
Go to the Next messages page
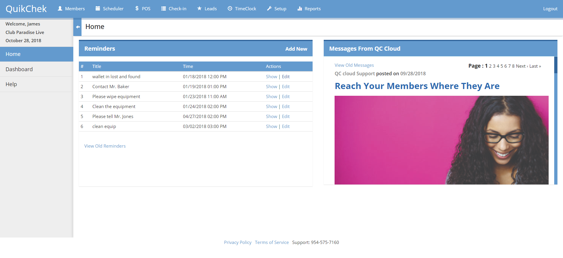coord(522,66)
